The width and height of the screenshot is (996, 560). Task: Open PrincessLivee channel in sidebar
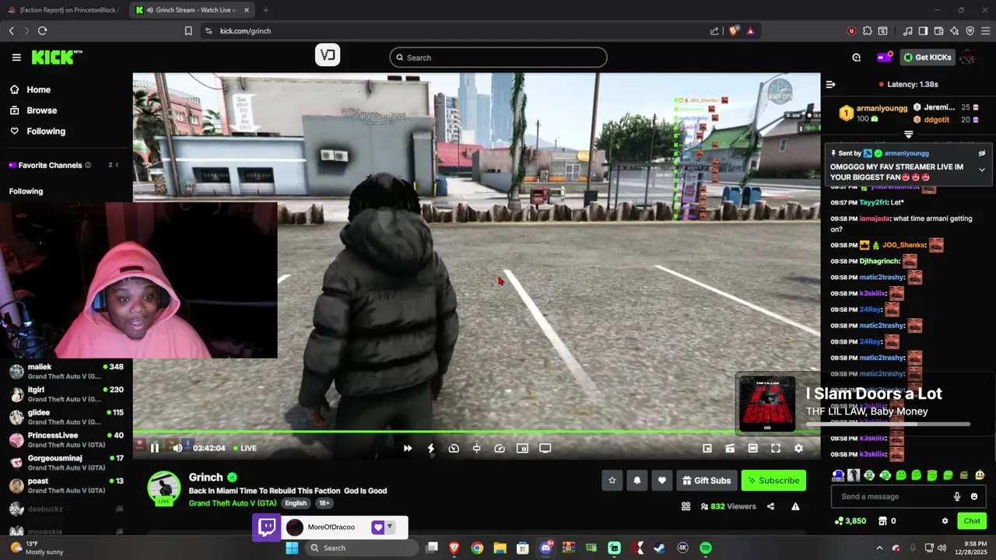tap(66, 440)
